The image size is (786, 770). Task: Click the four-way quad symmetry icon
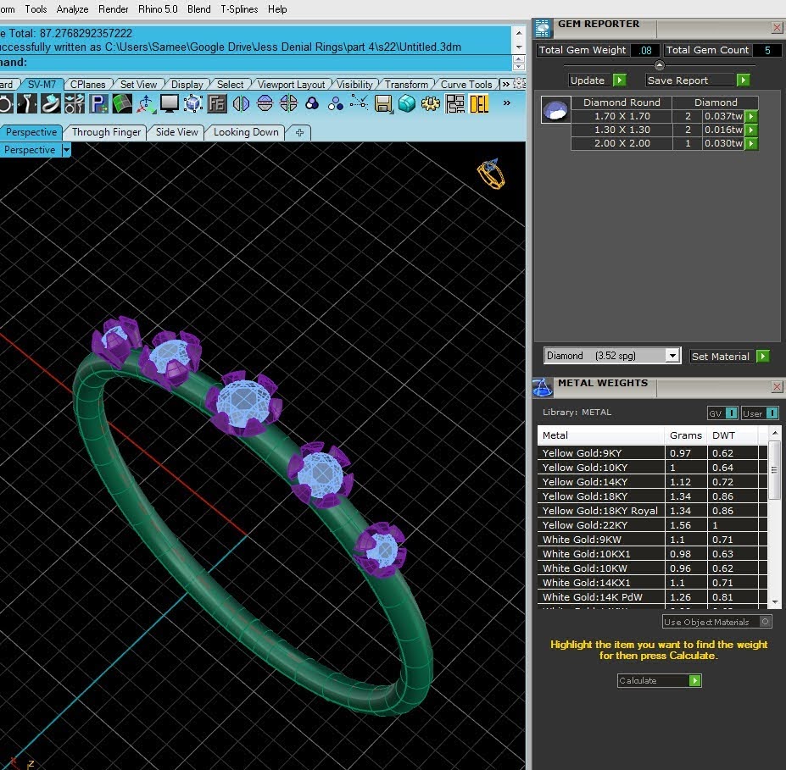tap(289, 103)
